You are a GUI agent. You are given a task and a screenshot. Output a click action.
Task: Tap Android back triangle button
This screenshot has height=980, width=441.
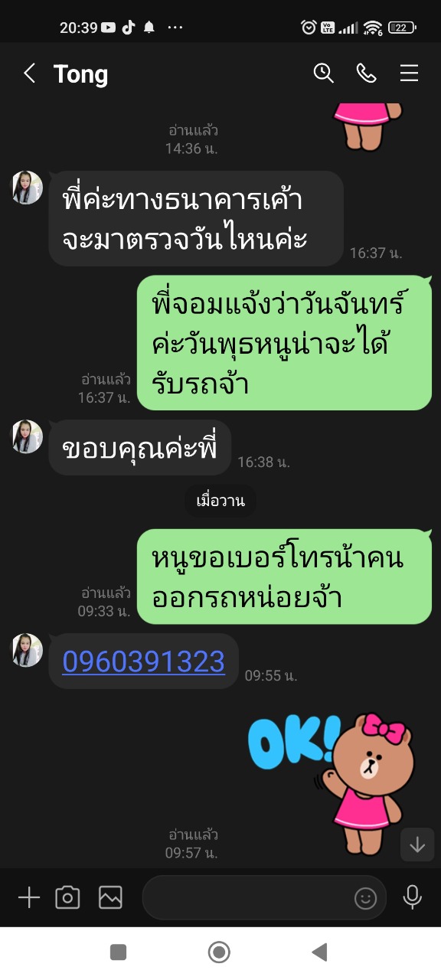tap(320, 952)
